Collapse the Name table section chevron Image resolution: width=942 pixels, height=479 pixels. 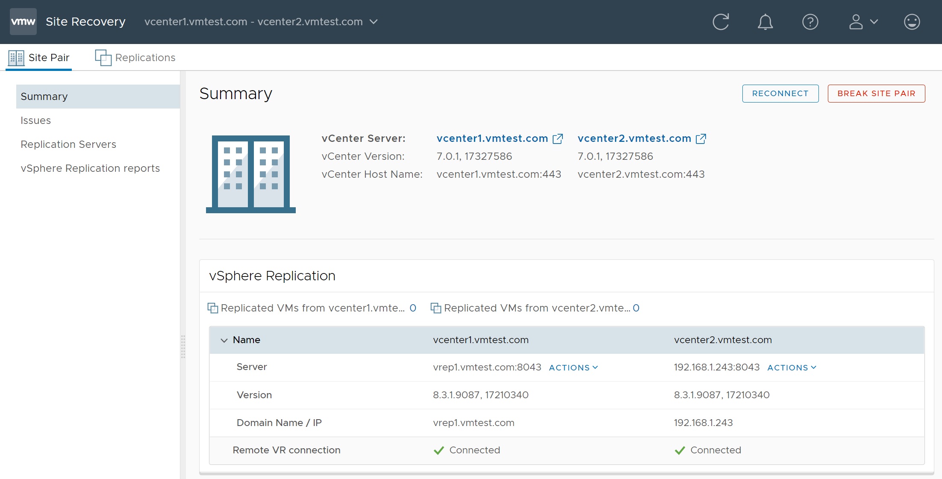[x=224, y=340]
